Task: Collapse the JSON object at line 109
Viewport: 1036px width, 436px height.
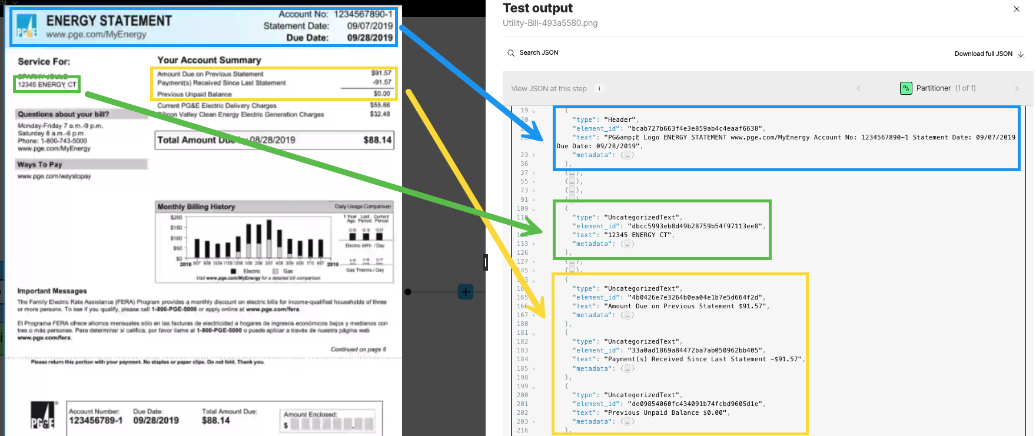Action: pos(534,209)
